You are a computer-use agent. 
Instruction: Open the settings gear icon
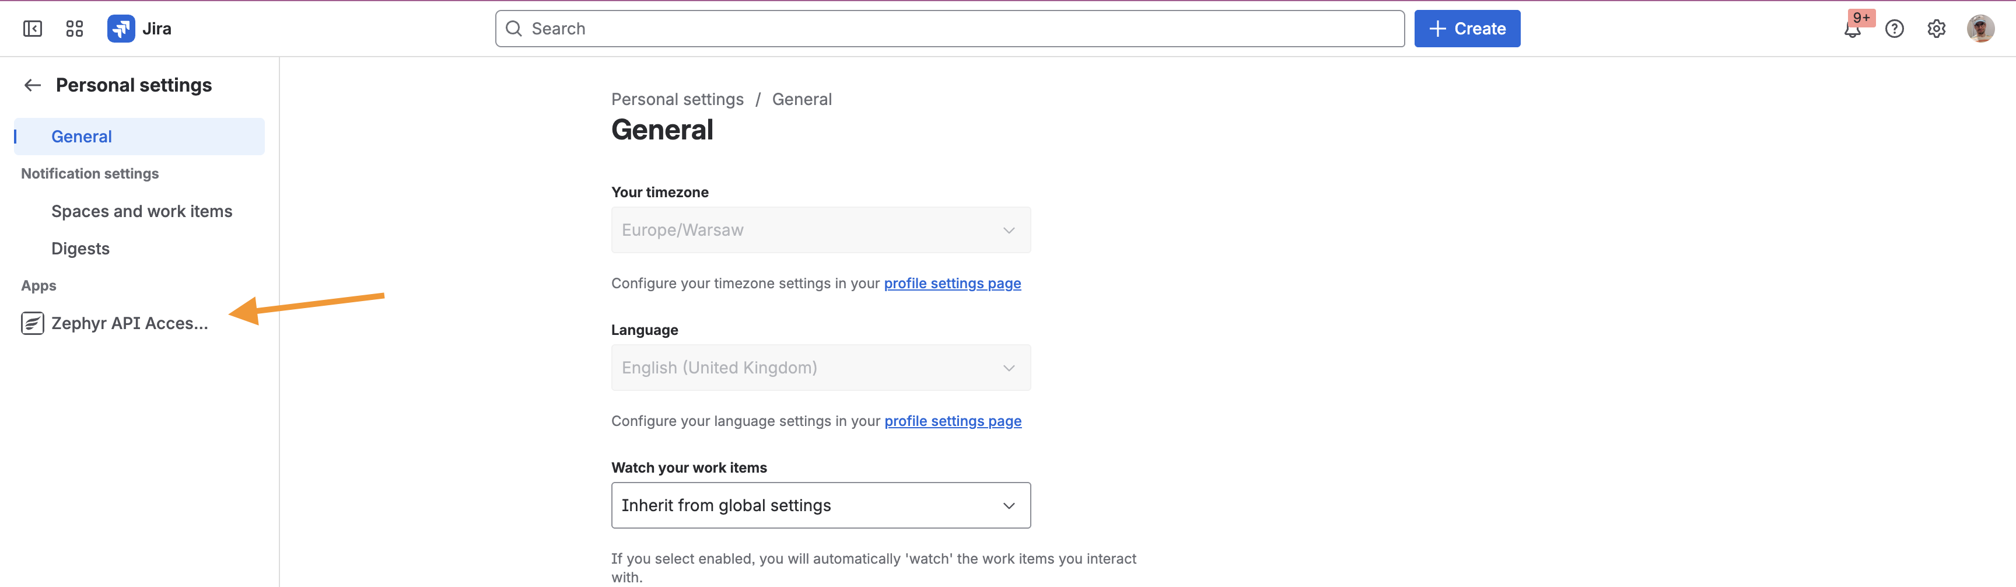pyautogui.click(x=1936, y=29)
